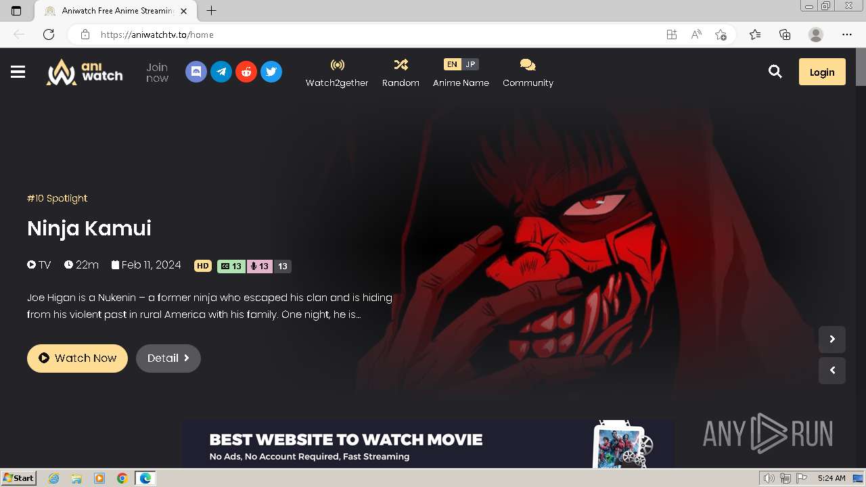
Task: Refresh the page in the browser
Action: pyautogui.click(x=49, y=34)
